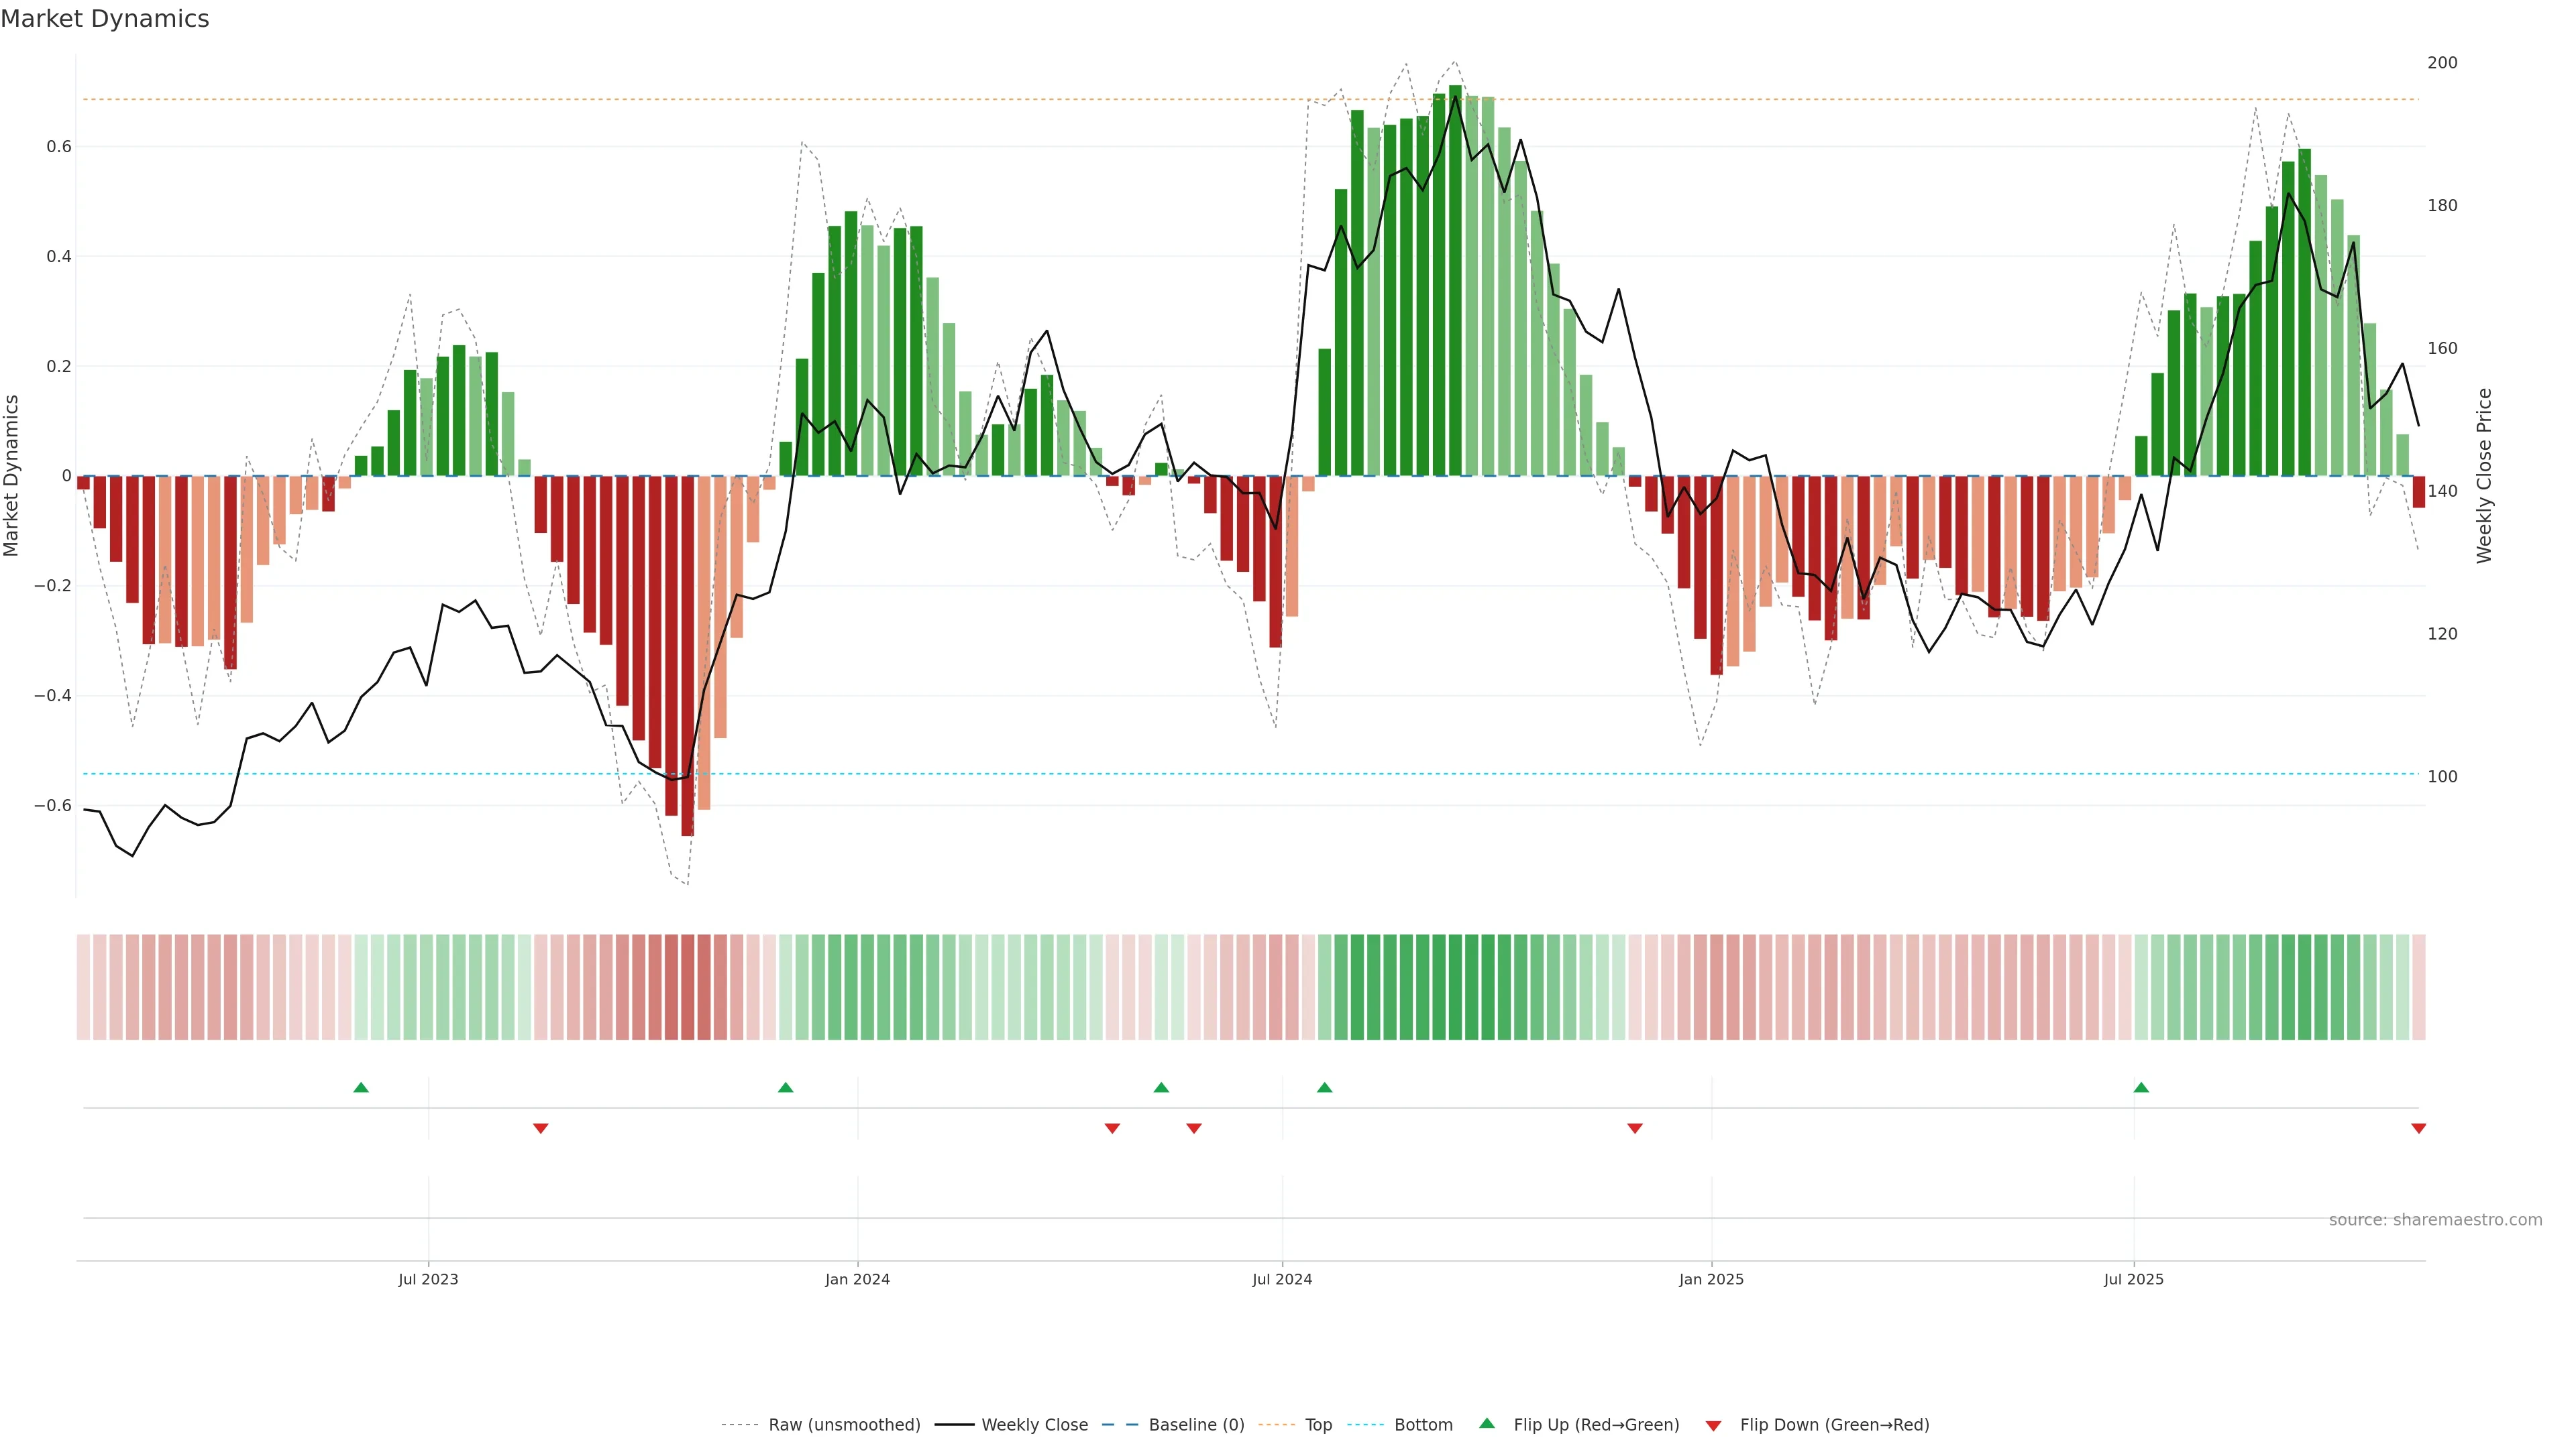
Task: Click the Jul 2025 x-axis label
Action: [2133, 1279]
